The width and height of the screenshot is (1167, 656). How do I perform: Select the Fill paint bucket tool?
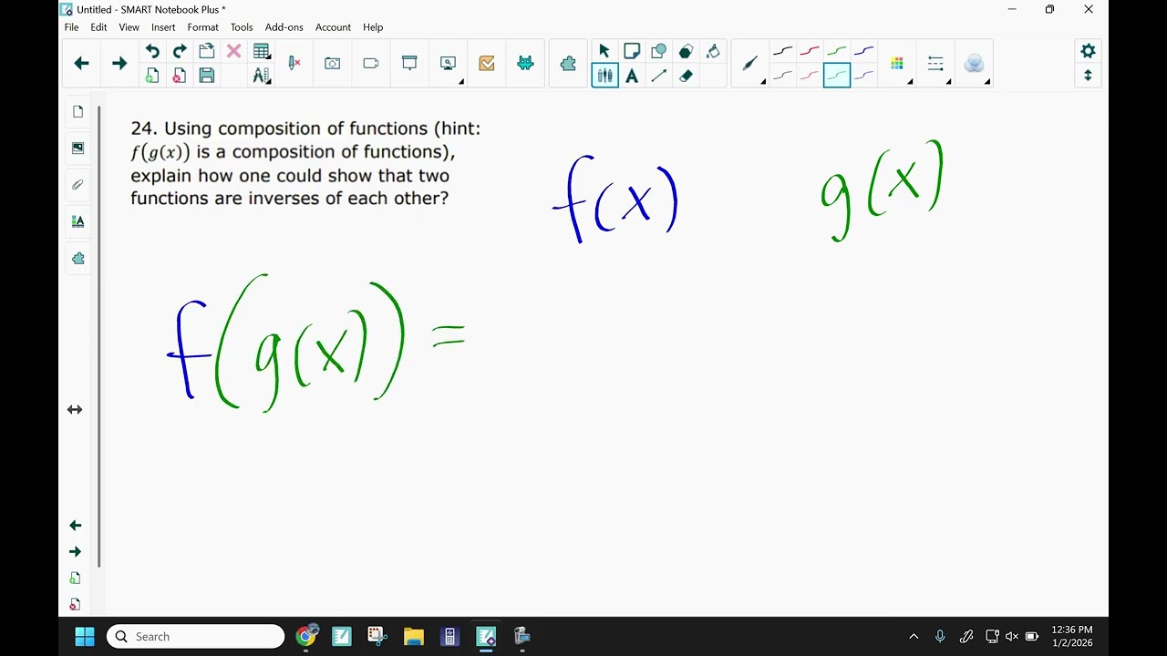(x=713, y=51)
